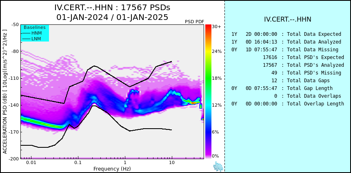Click the blue 6% region of colorbar
This screenshot has width=351, height=173.
pyautogui.click(x=208, y=132)
